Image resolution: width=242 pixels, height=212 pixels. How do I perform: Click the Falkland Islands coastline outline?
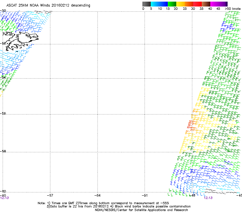pos(21,41)
